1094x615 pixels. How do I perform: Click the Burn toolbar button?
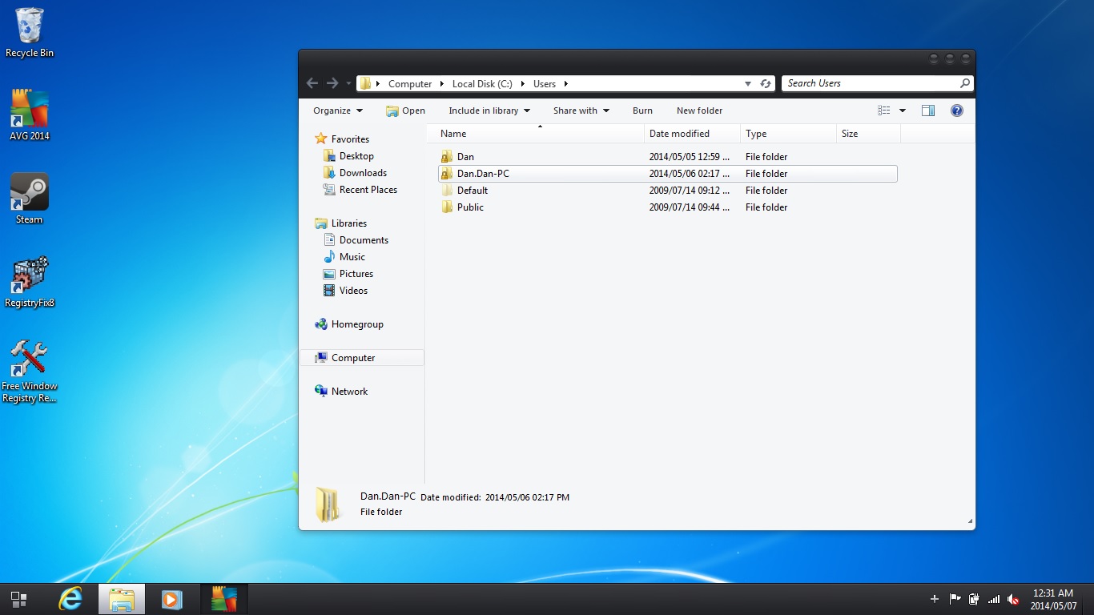[x=642, y=111]
